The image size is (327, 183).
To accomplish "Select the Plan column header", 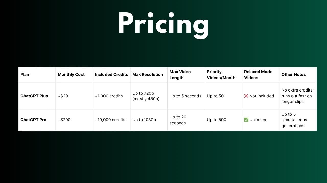I will coord(25,74).
